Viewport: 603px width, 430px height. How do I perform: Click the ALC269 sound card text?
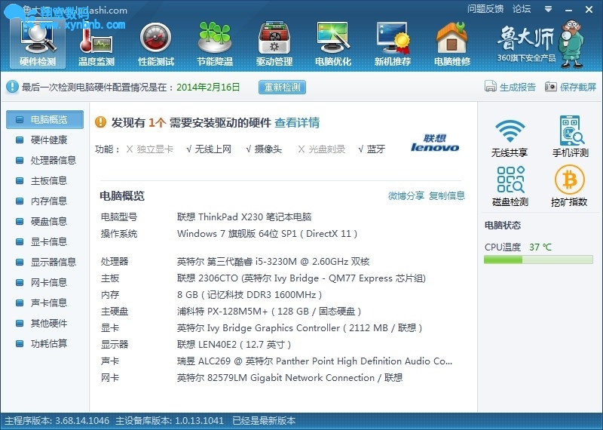(x=314, y=361)
